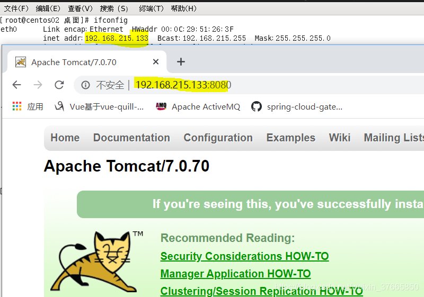This screenshot has width=424, height=297.
Task: Select the Apache Tomcat/7.0.70 browser tab
Action: [86, 62]
